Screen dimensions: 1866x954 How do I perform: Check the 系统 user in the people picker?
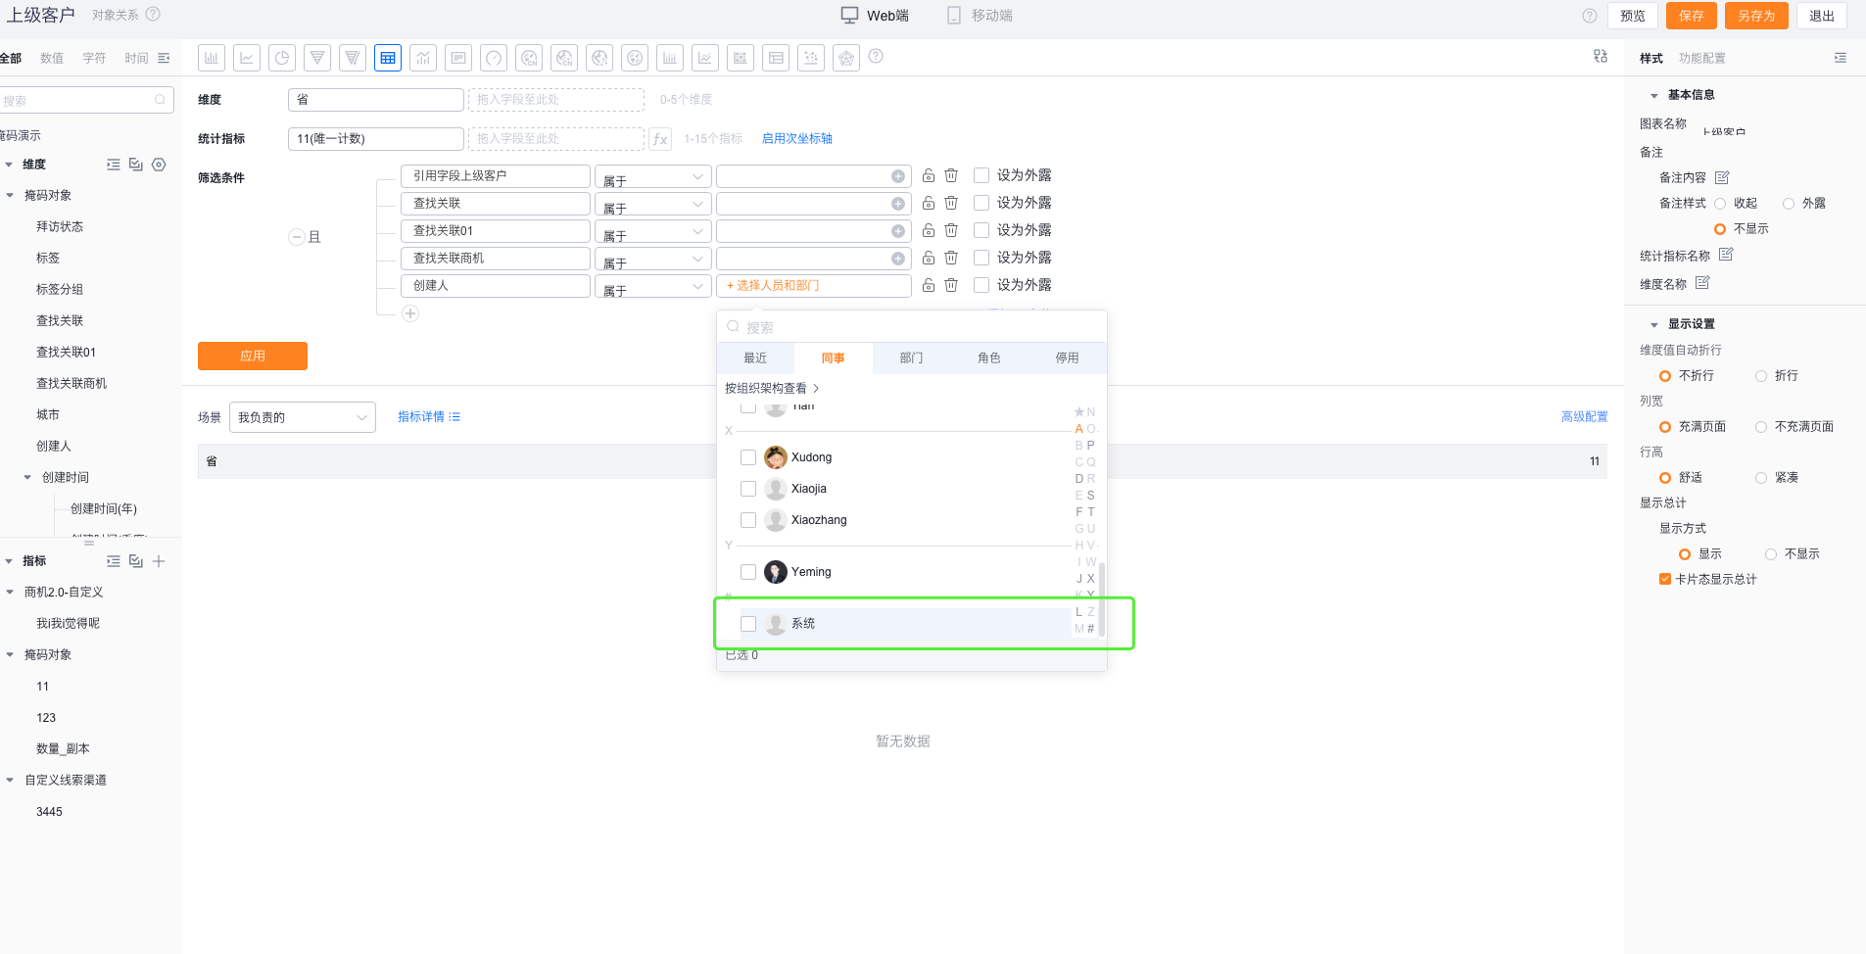[x=748, y=623]
